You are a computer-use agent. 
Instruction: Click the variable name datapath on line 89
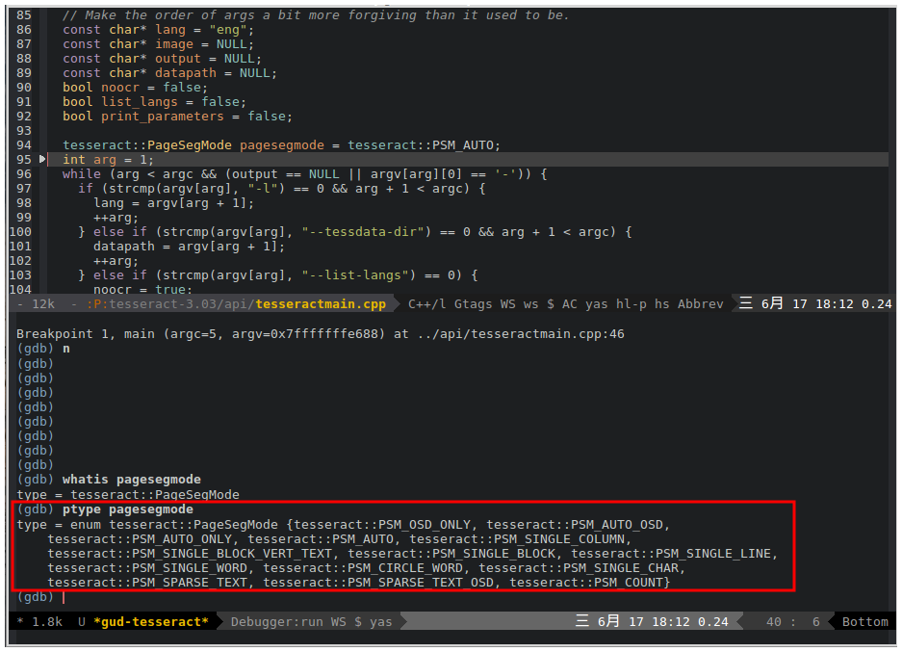coord(186,73)
